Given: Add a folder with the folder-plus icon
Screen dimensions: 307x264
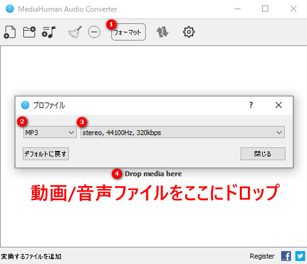Looking at the screenshot, I should (29, 32).
